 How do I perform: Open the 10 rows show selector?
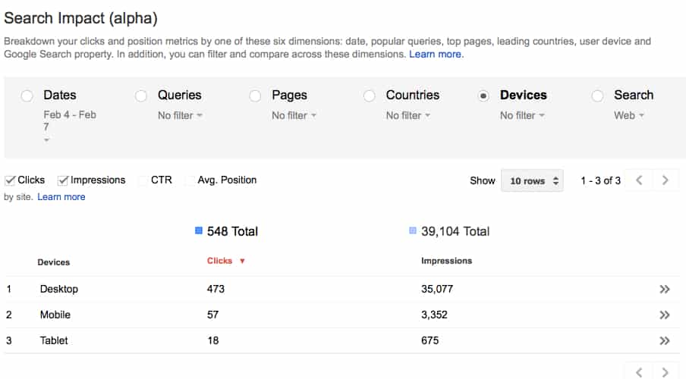pos(533,180)
